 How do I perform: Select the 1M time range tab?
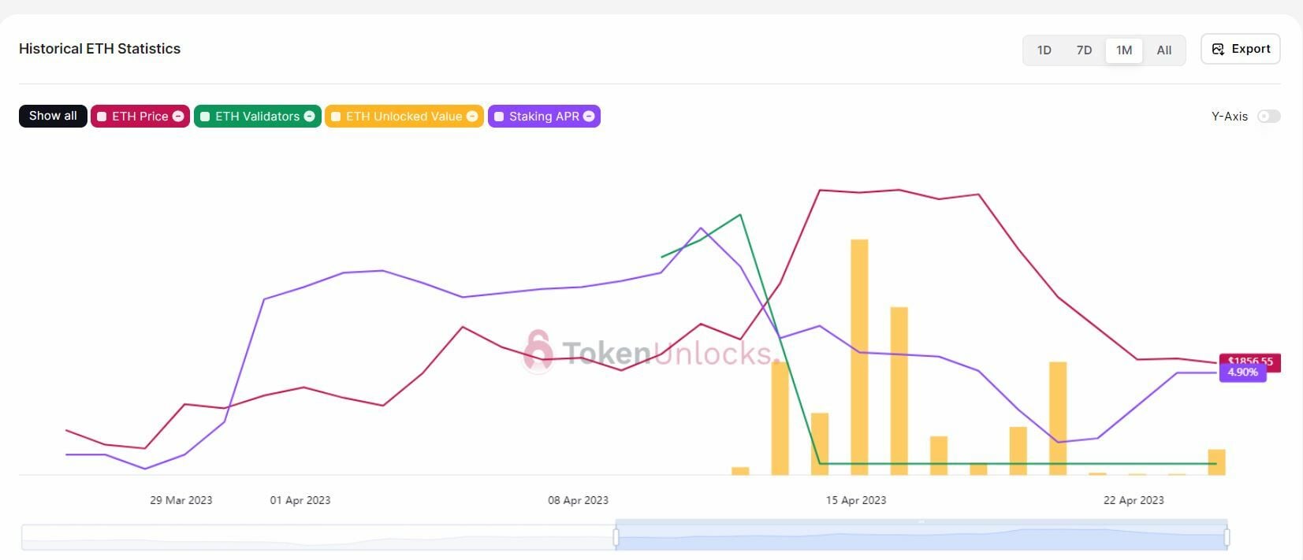[x=1124, y=50]
